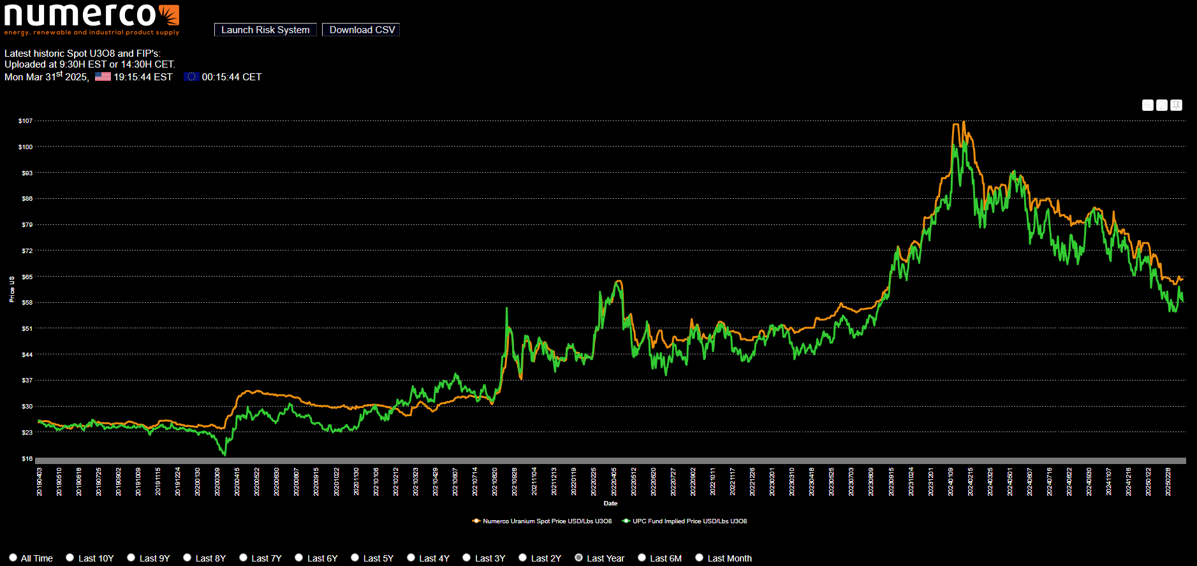The height and width of the screenshot is (566, 1197).
Task: Click the 20200309 date label on x-axis
Action: pos(217,482)
